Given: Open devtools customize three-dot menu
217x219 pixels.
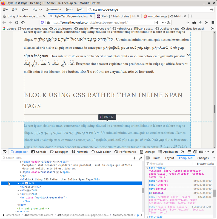Looking at the screenshot, I should (207, 152).
